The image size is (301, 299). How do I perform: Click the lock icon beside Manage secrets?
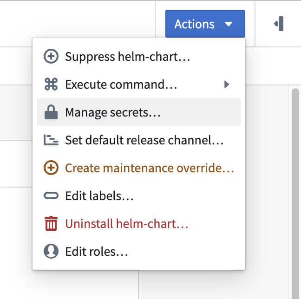51,112
